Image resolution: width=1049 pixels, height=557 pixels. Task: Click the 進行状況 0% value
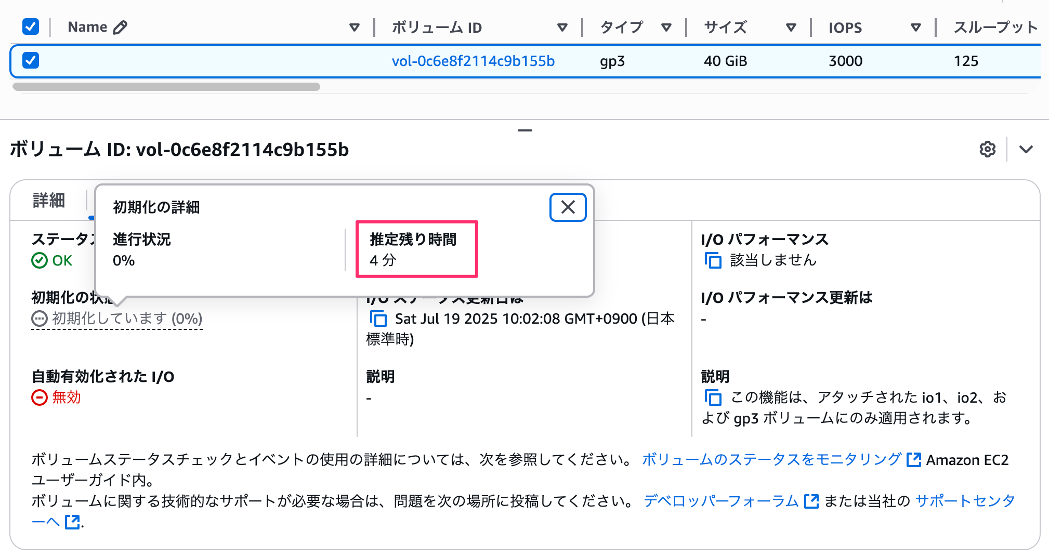(x=124, y=260)
